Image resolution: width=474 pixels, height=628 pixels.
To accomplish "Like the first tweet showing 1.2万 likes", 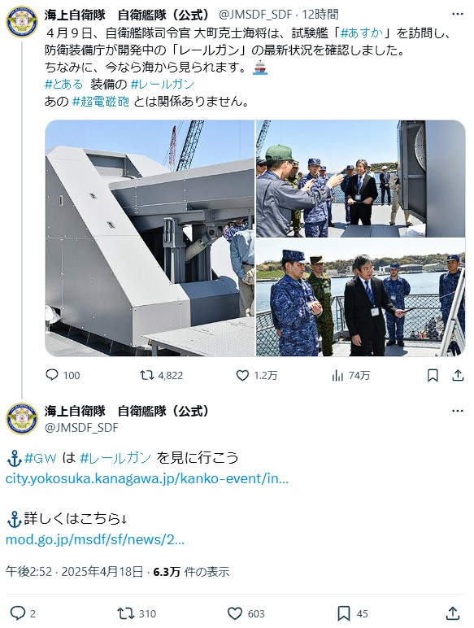I will pyautogui.click(x=242, y=375).
